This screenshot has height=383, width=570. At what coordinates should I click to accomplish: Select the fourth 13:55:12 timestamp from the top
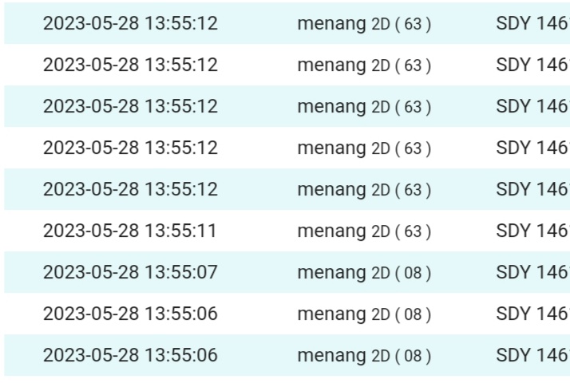130,148
